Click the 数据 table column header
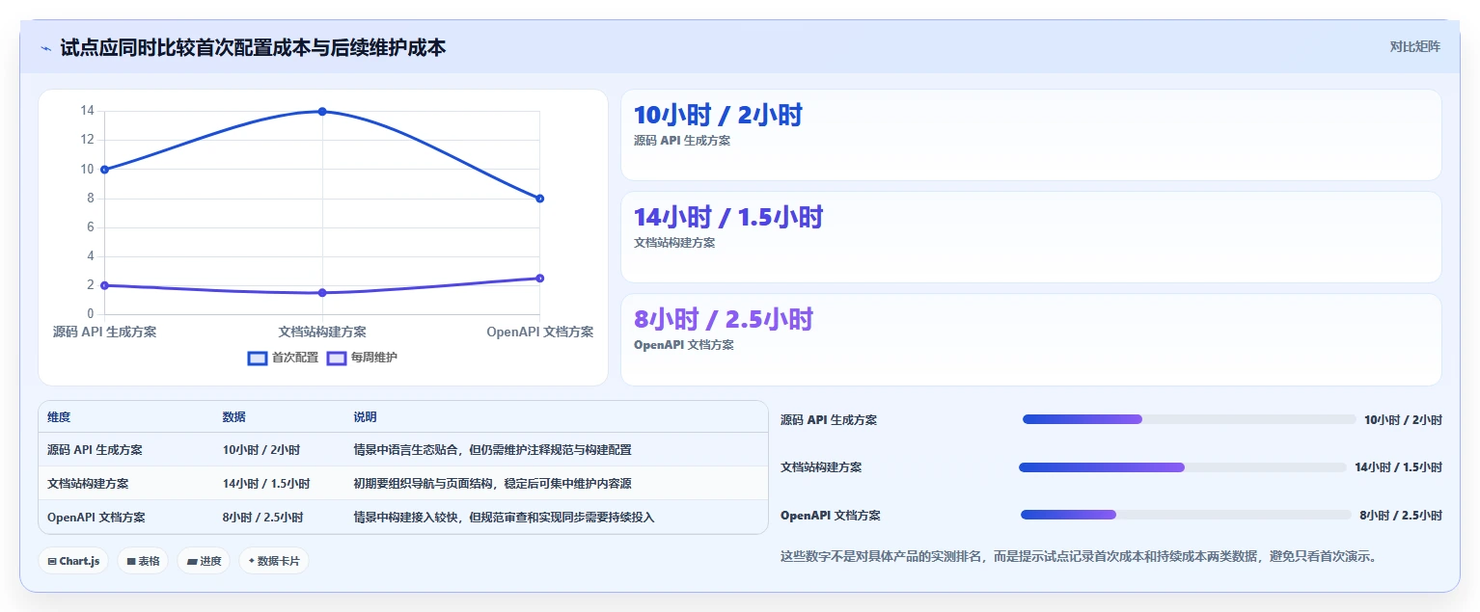This screenshot has width=1480, height=612. tap(234, 417)
